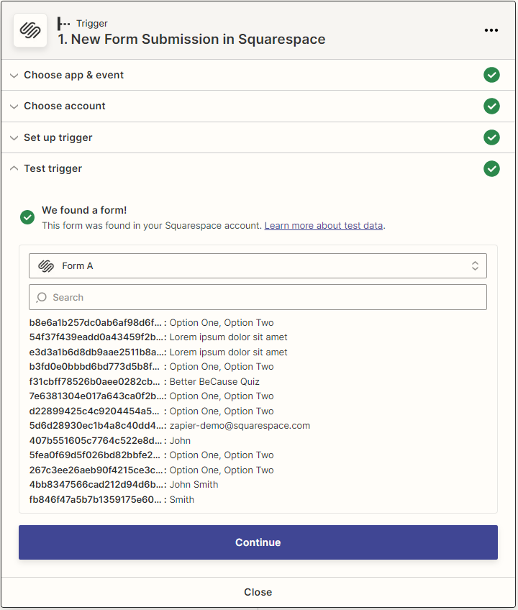Screen dimensions: 518x610
Task: Select the 'Better BeCause Quiz' row
Action: click(145, 382)
